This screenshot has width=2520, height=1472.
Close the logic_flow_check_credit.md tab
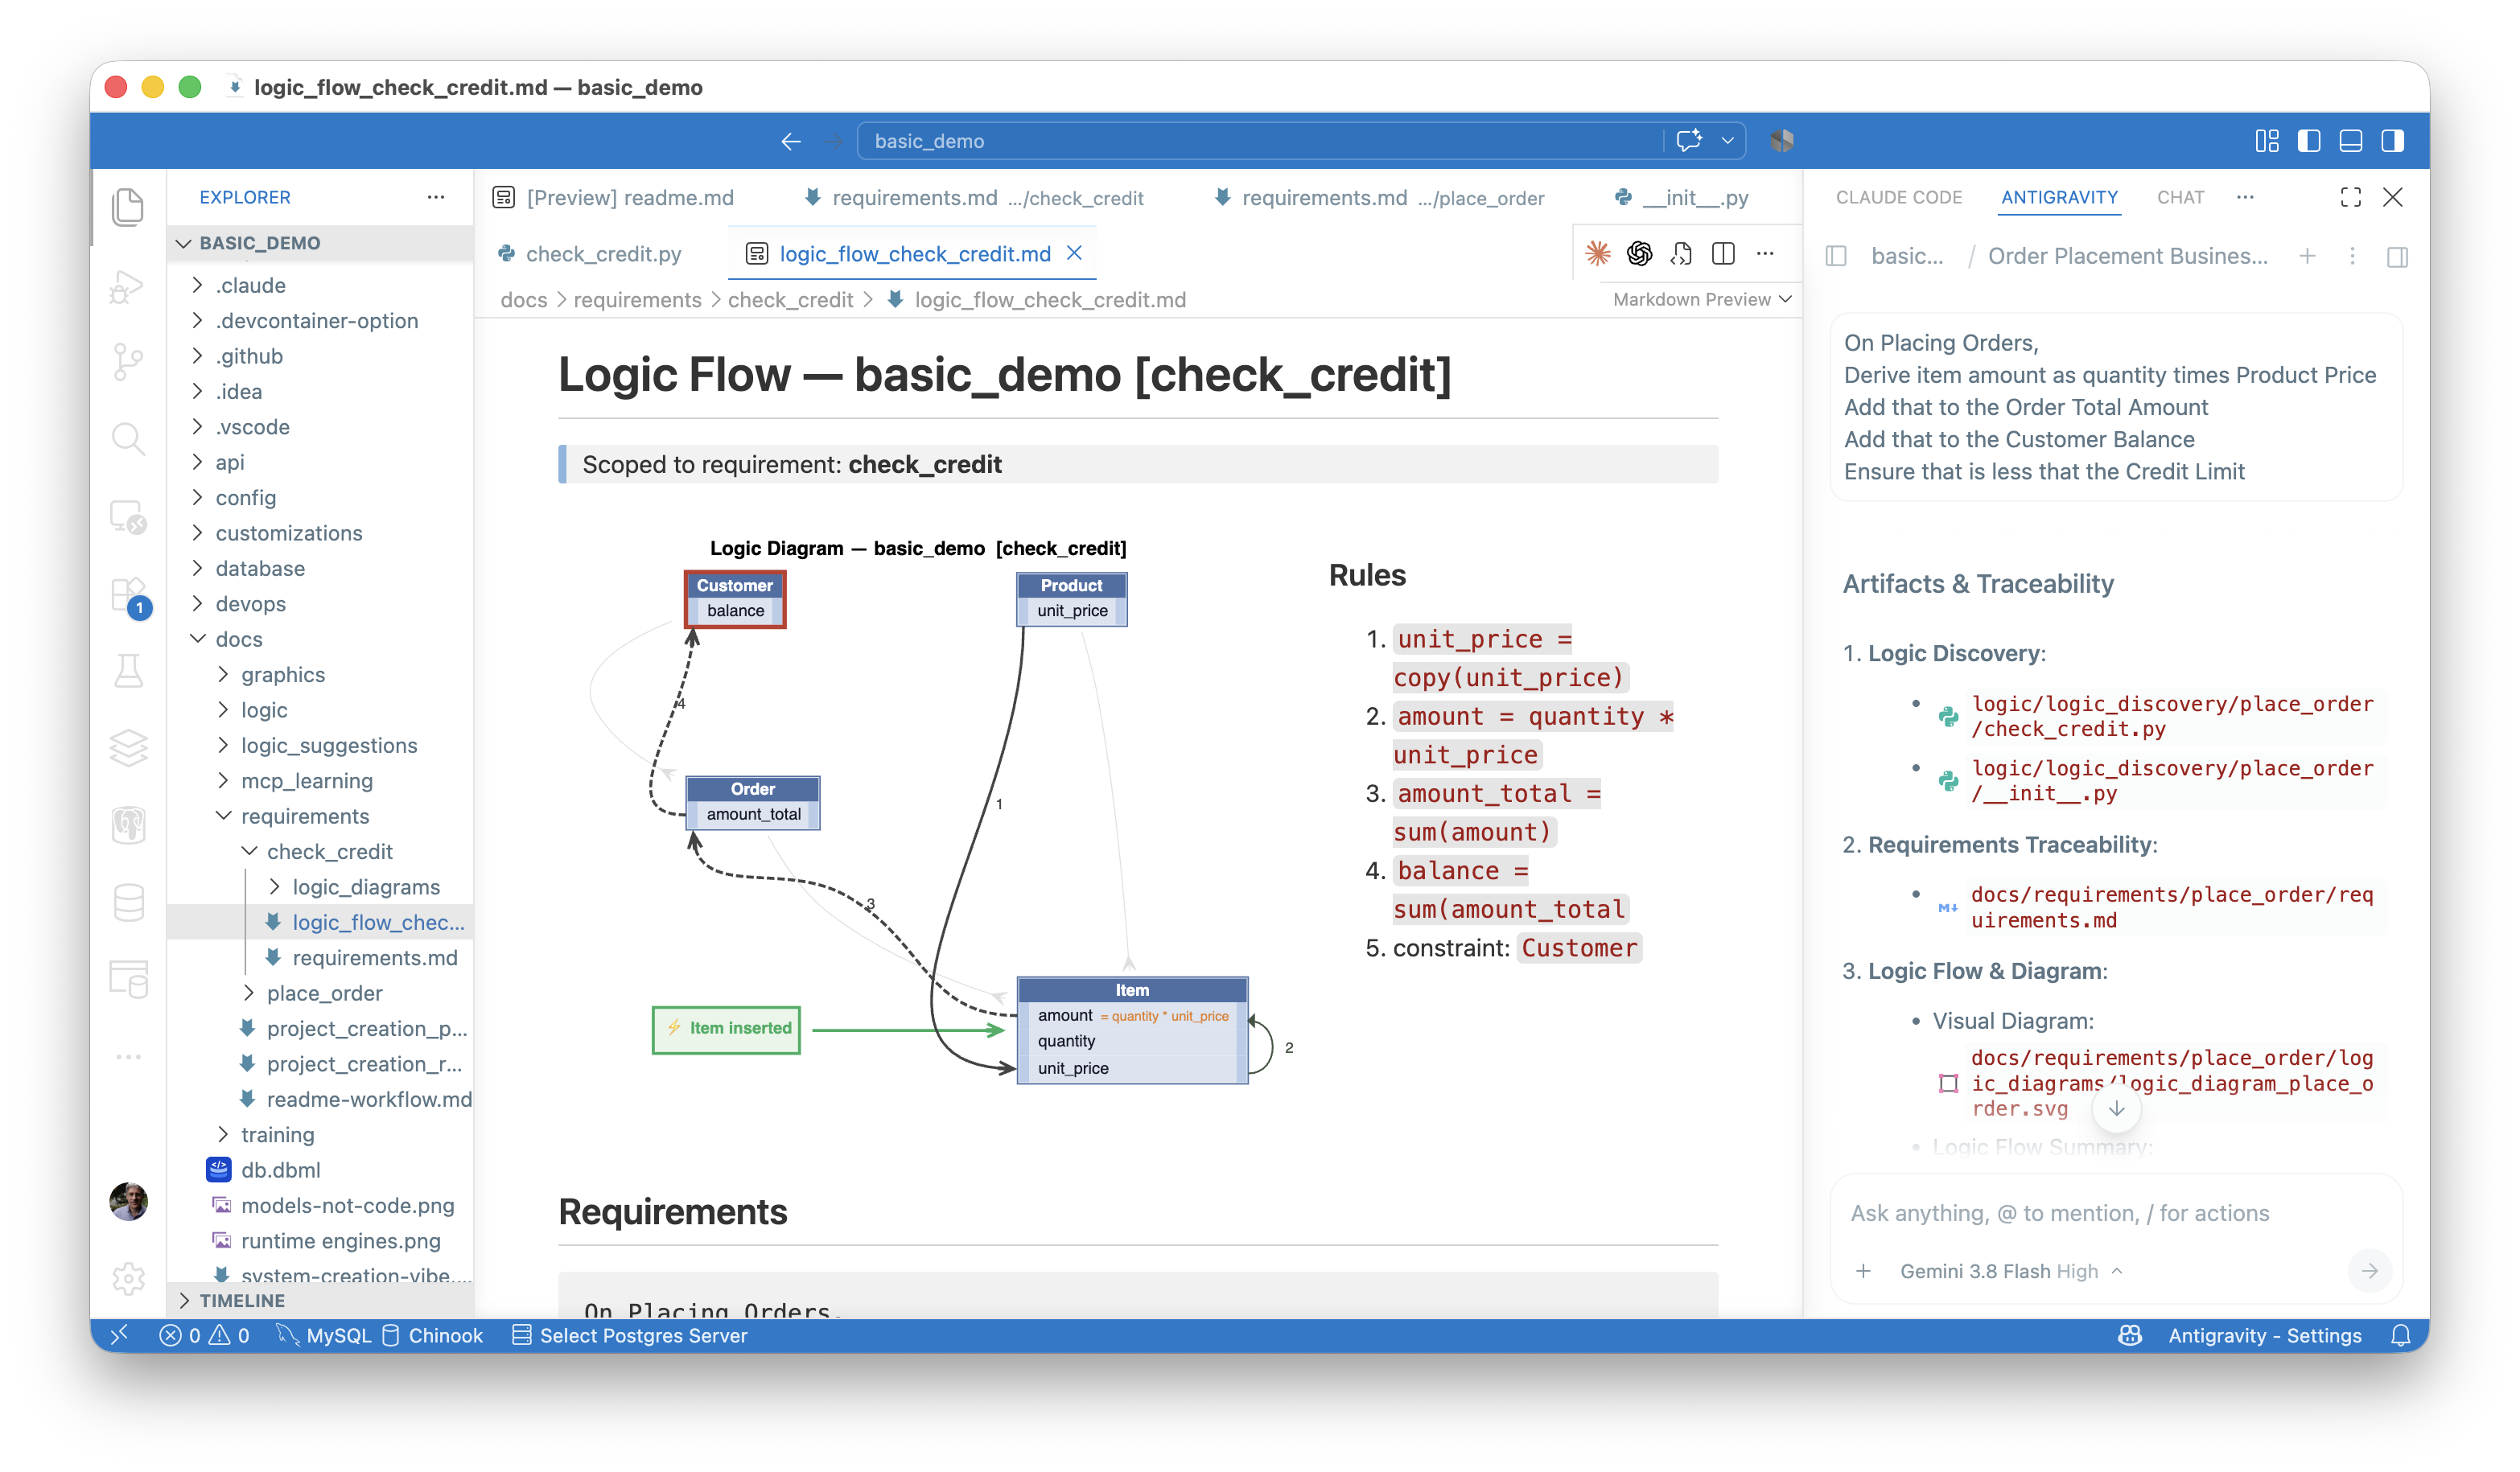[x=1074, y=253]
